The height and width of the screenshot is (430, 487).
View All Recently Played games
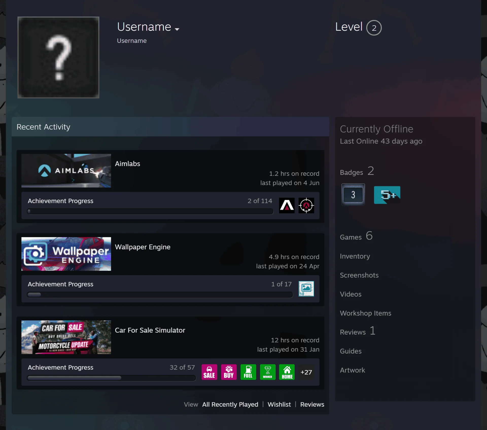(230, 404)
